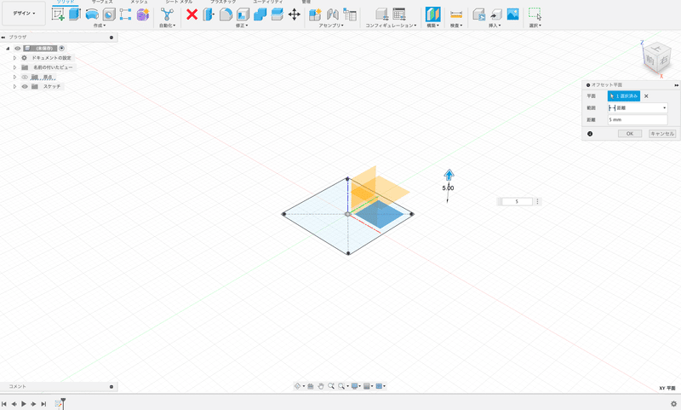
Task: Open the デザイン workspace dropdown
Action: tap(24, 13)
